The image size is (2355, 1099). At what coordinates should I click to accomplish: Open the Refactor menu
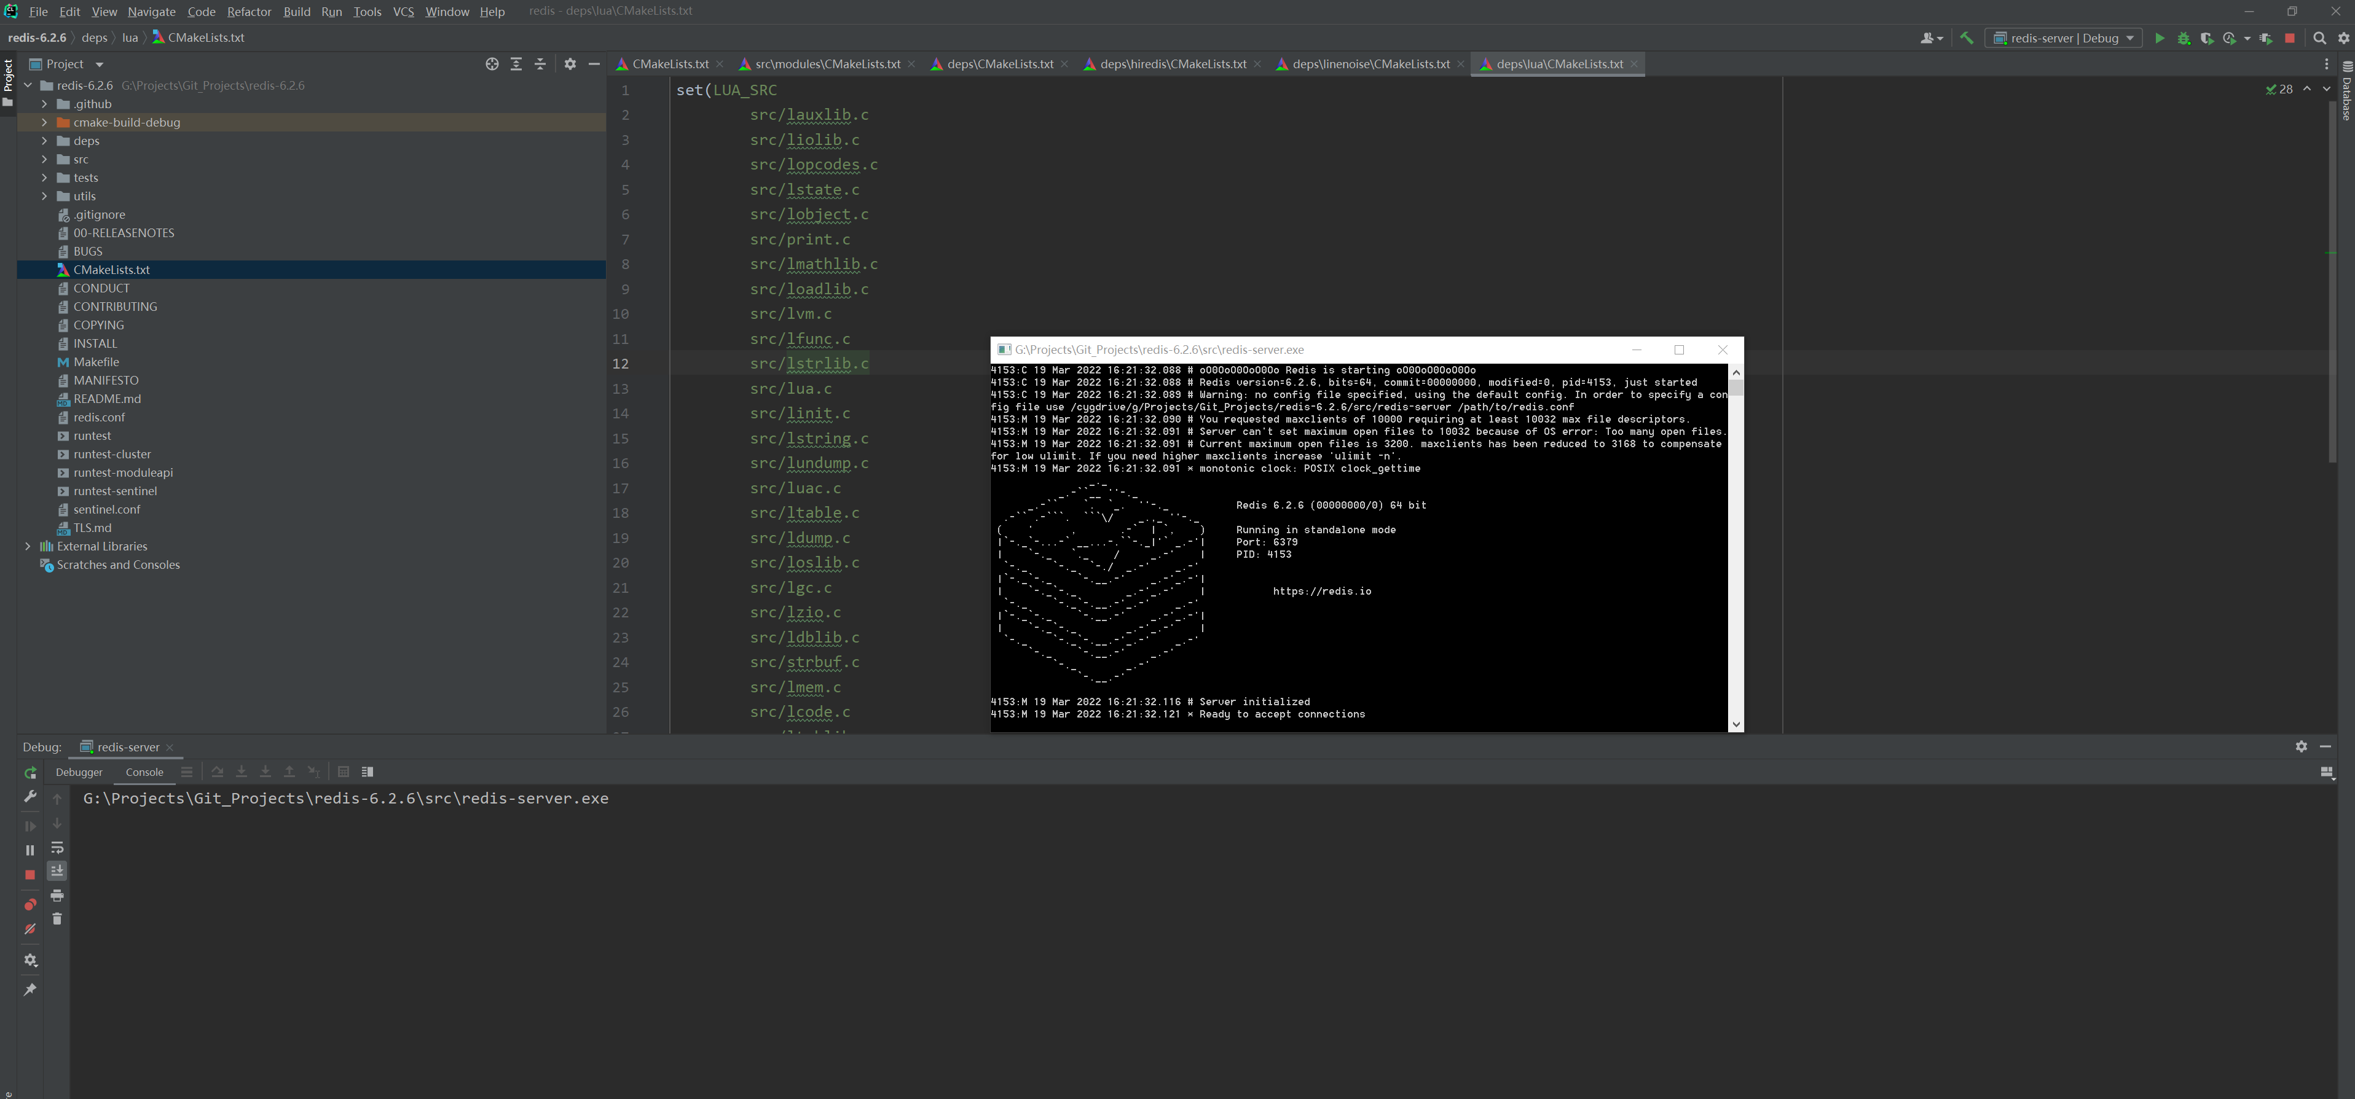pos(249,12)
